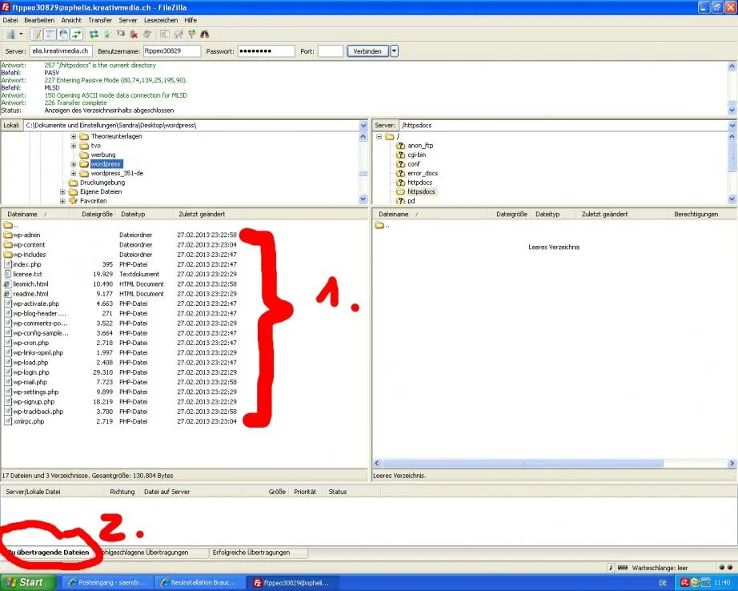Image resolution: width=738 pixels, height=591 pixels.
Task: Select Druckumgebung folder in local tree
Action: point(102,183)
